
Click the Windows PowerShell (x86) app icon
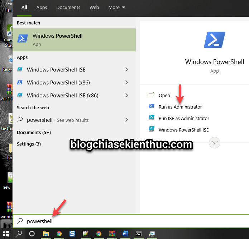pyautogui.click(x=20, y=82)
